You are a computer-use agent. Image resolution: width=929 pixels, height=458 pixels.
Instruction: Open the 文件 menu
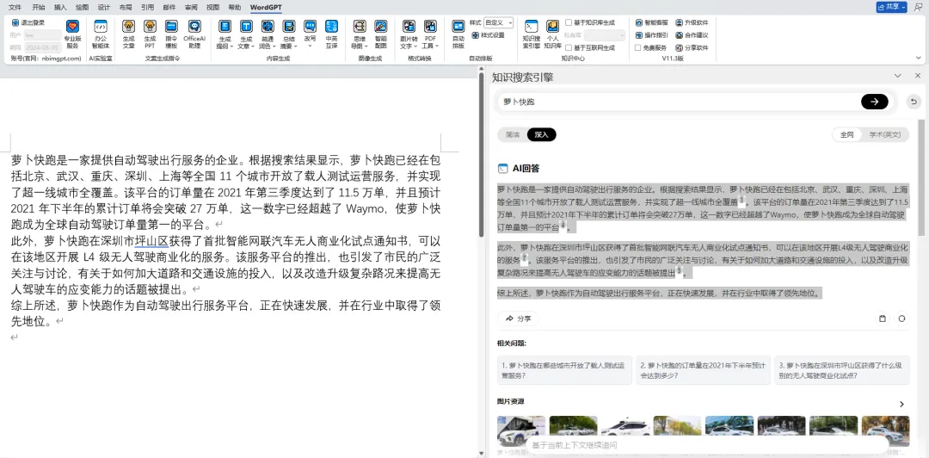click(x=15, y=7)
